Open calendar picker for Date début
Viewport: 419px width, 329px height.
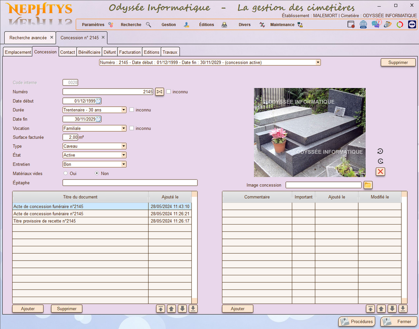99,101
